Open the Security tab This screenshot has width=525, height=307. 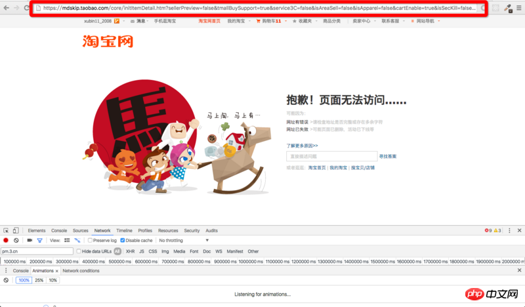192,230
